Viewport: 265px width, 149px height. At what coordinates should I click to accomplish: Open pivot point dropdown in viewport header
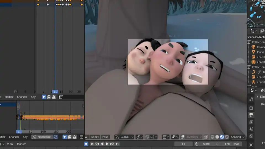(140, 137)
